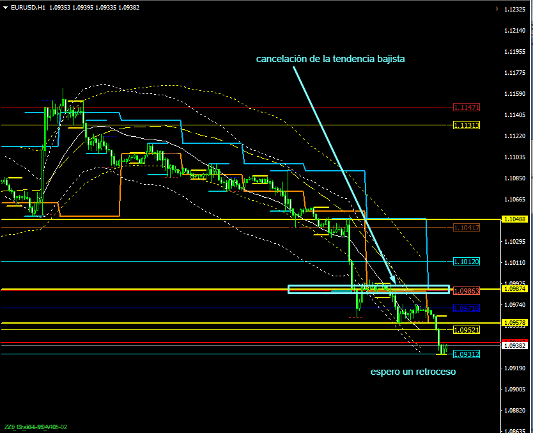Click the 1.09740 price scale value
The image size is (533, 433).
pos(514,305)
